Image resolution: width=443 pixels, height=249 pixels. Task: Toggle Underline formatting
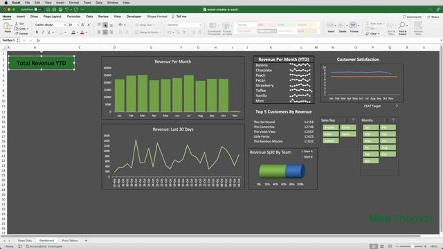click(x=48, y=33)
